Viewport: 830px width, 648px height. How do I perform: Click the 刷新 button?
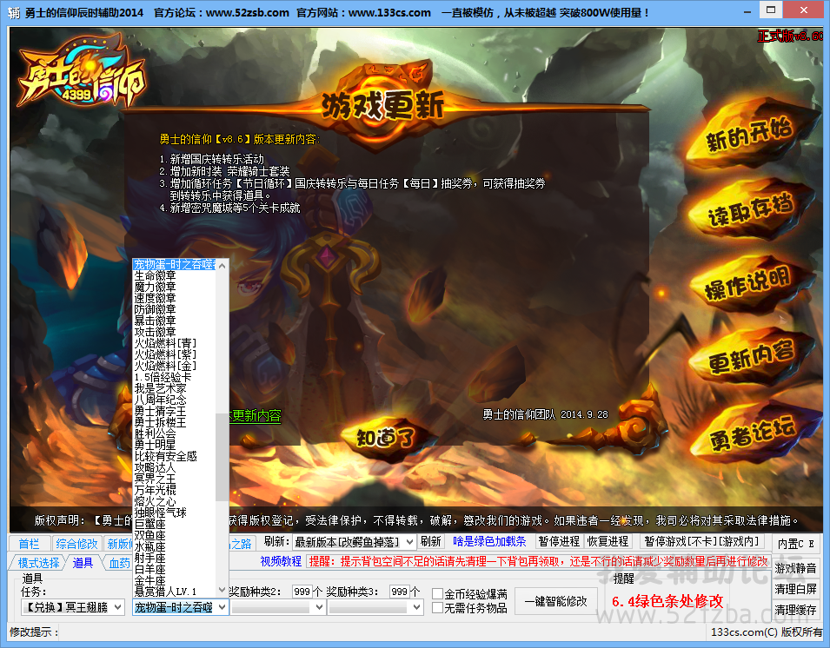coord(431,542)
